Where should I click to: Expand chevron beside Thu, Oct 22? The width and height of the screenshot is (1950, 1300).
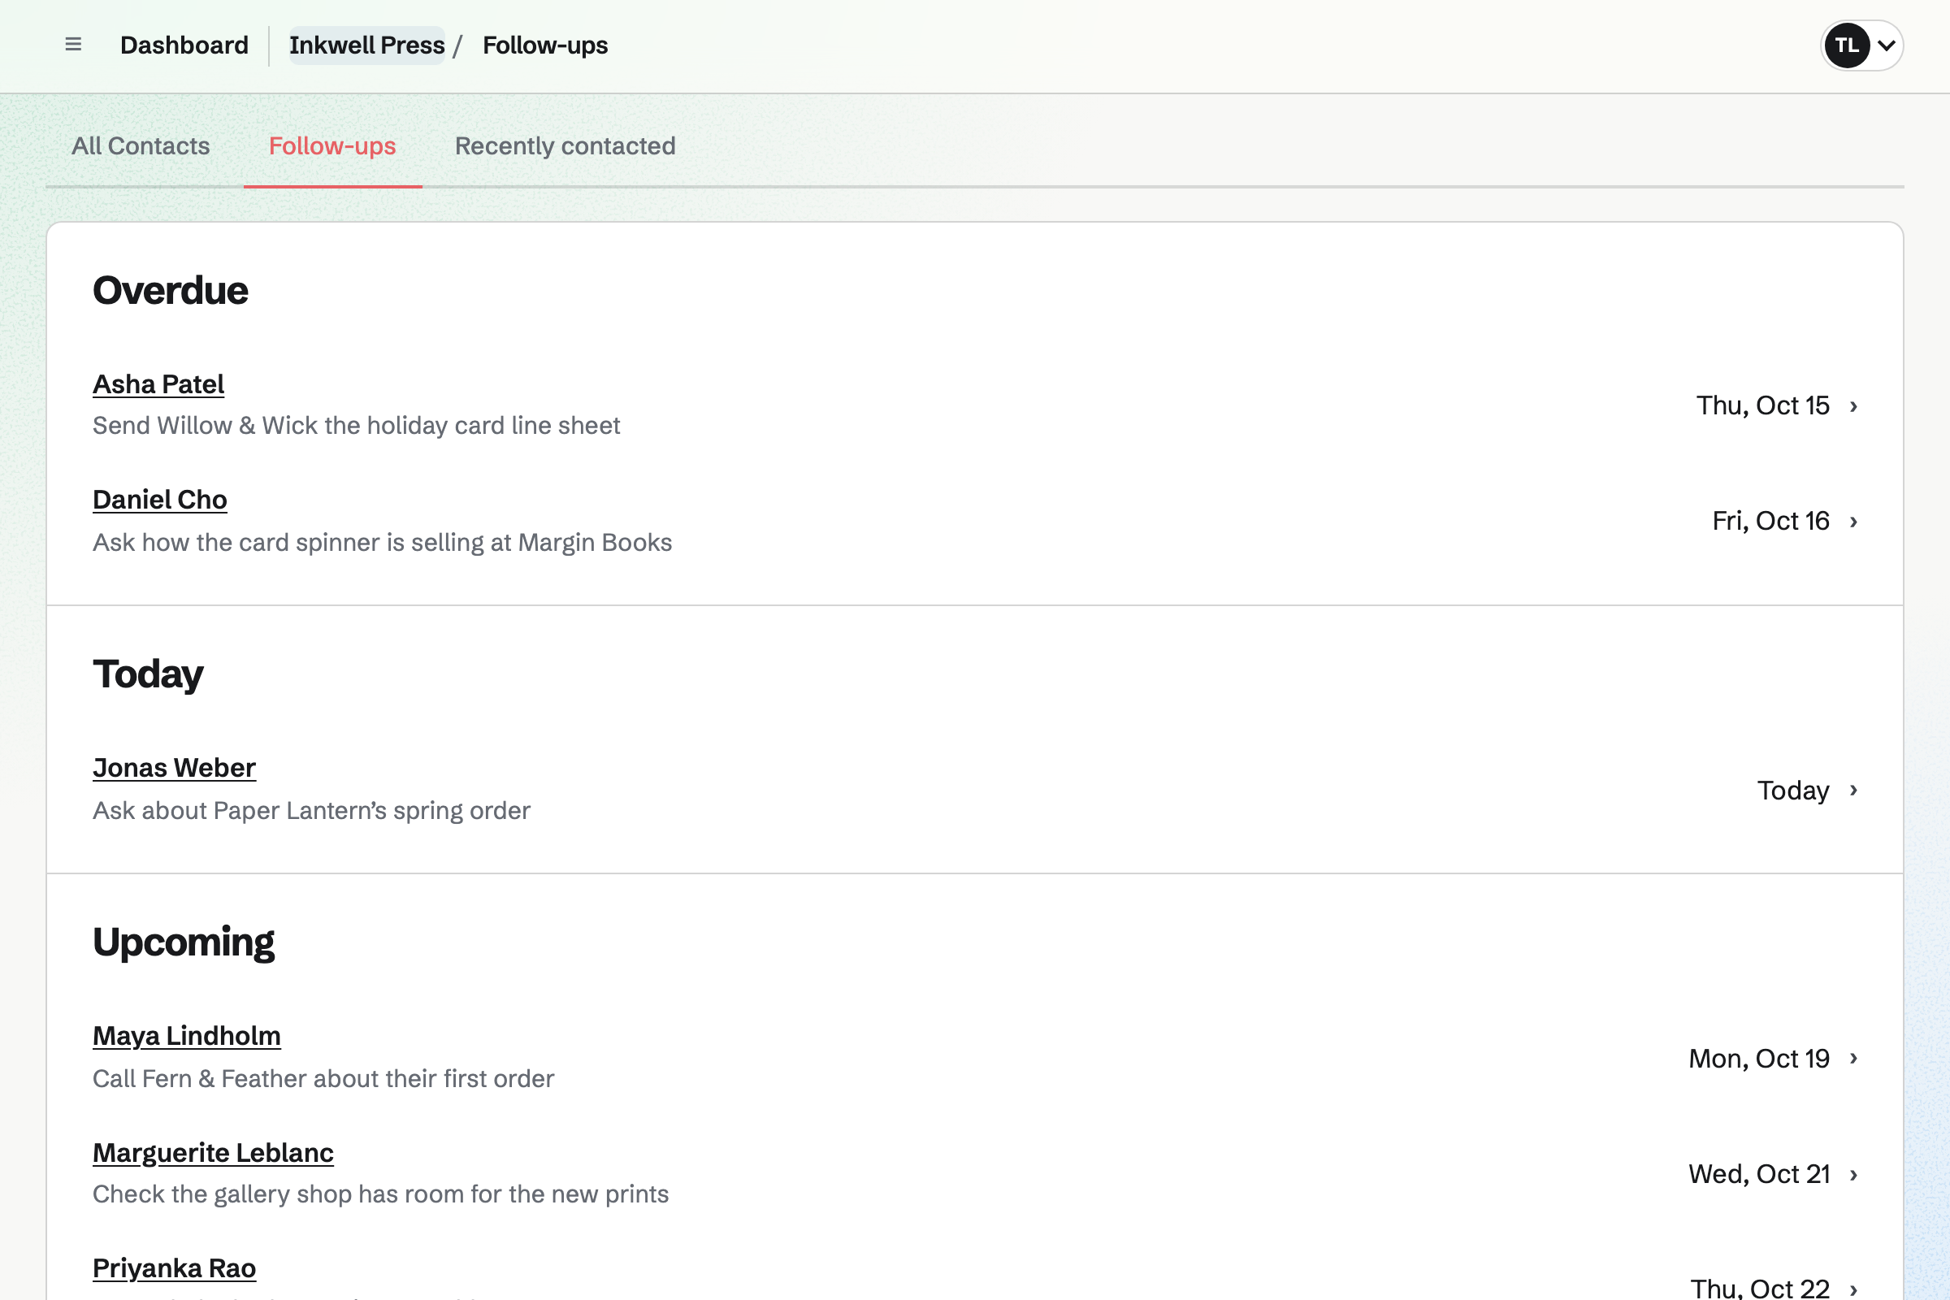[1854, 1289]
